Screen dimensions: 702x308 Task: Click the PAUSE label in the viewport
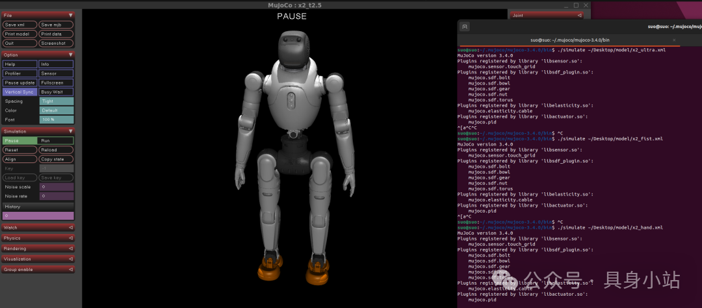coord(291,16)
